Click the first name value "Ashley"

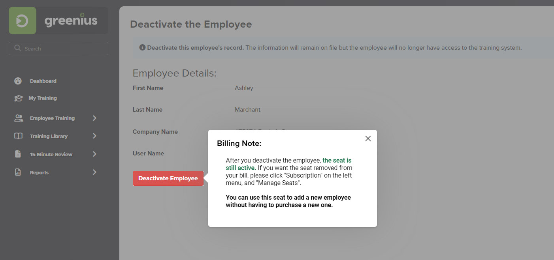244,88
